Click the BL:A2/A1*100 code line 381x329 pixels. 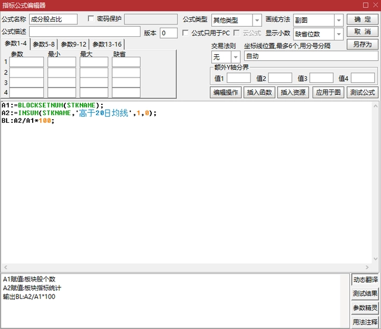pyautogui.click(x=28, y=120)
